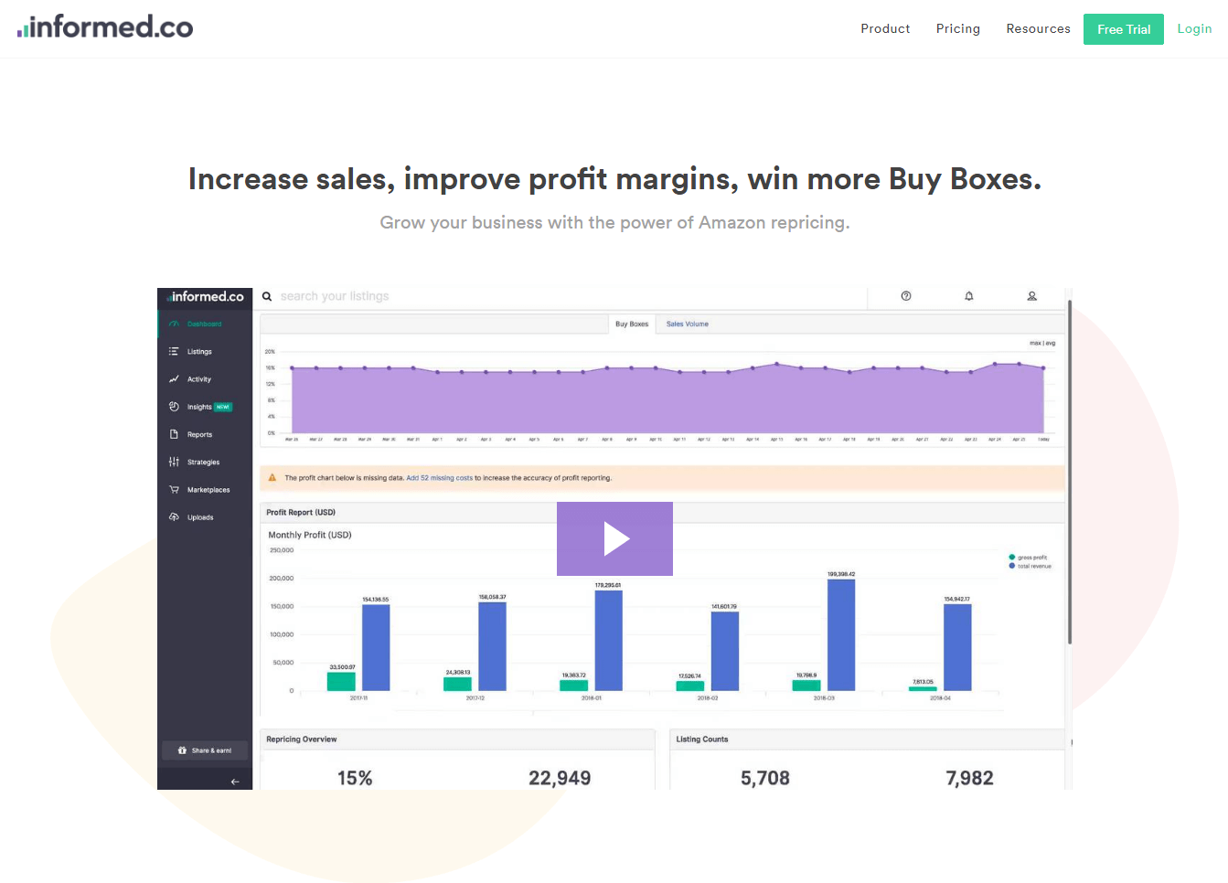The height and width of the screenshot is (883, 1228).
Task: Click the total revenue legend dot
Action: [1012, 566]
